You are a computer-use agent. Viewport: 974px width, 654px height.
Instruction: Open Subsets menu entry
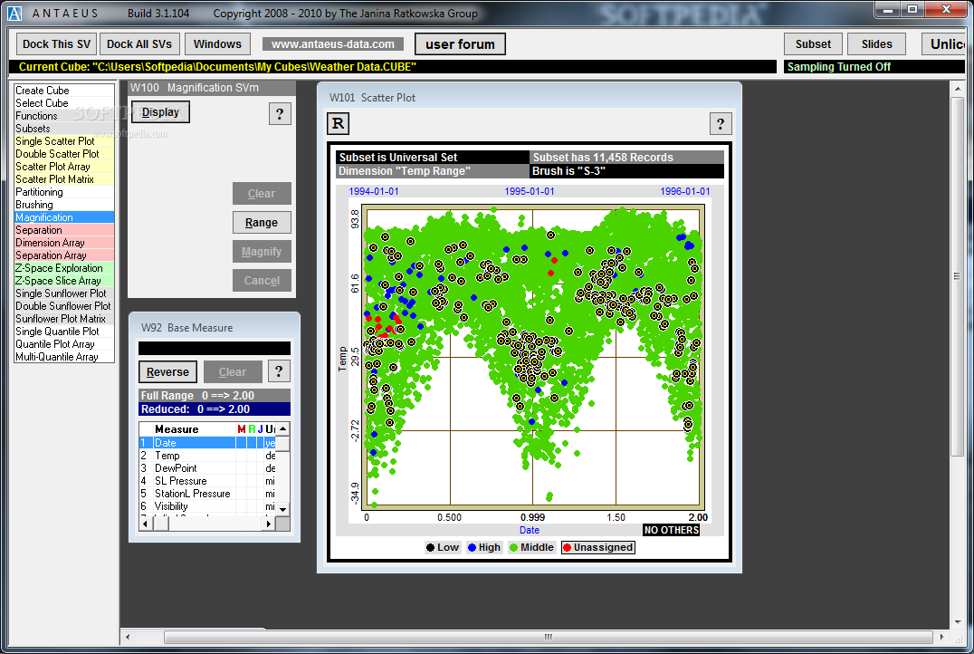64,129
